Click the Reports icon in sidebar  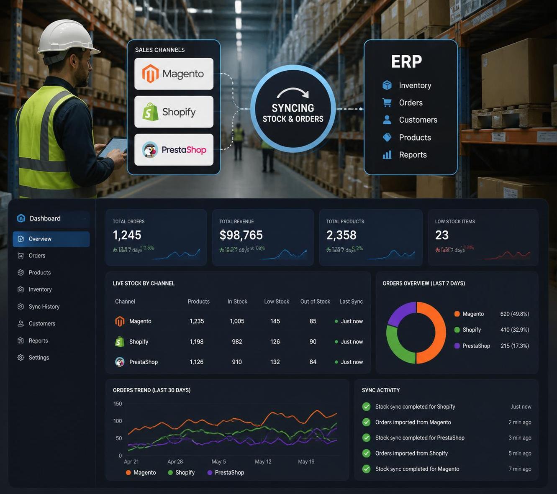[21, 340]
